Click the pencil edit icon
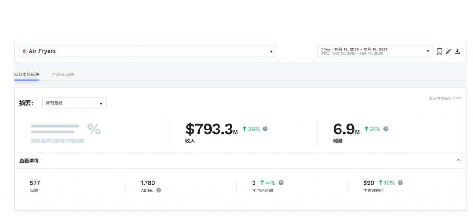 [448, 51]
